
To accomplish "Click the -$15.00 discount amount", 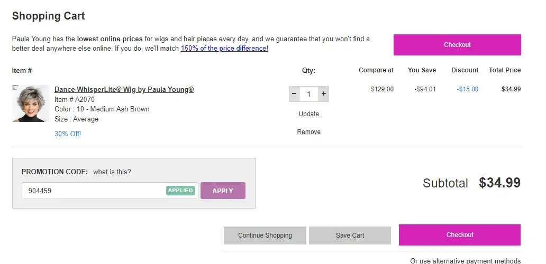I will pos(468,89).
